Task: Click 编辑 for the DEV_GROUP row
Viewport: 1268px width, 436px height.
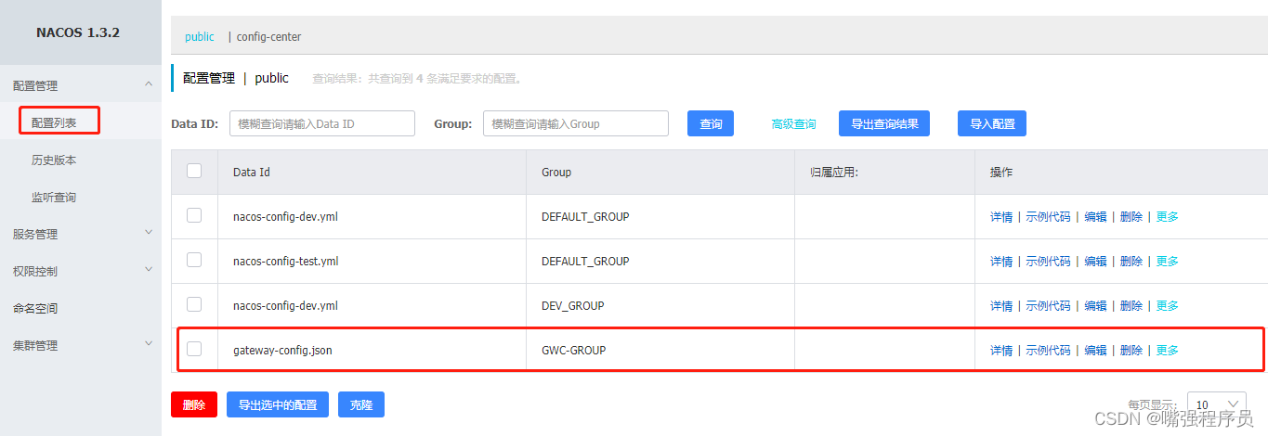Action: point(1095,305)
